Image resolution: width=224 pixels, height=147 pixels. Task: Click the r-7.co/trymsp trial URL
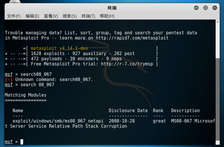tap(127, 64)
